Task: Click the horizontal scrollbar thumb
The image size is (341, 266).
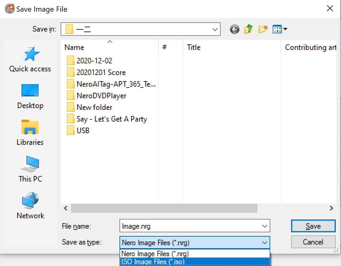Action: click(164, 208)
